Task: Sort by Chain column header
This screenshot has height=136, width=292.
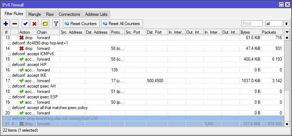Action: click(x=48, y=32)
